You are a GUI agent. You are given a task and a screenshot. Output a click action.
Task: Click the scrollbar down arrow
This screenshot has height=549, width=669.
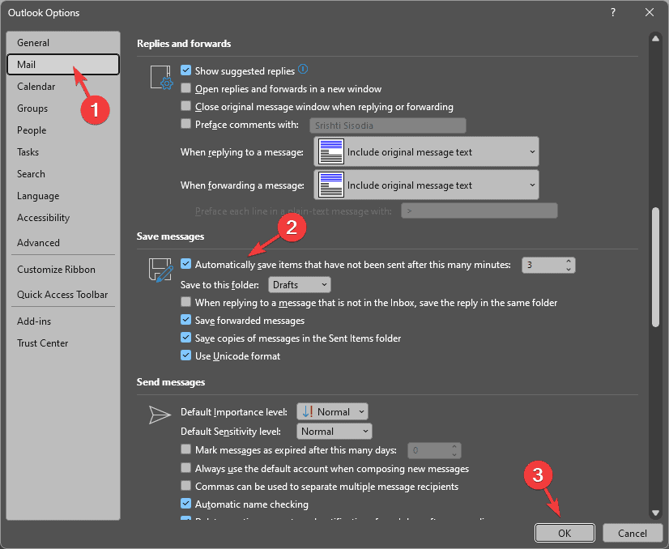(x=655, y=513)
